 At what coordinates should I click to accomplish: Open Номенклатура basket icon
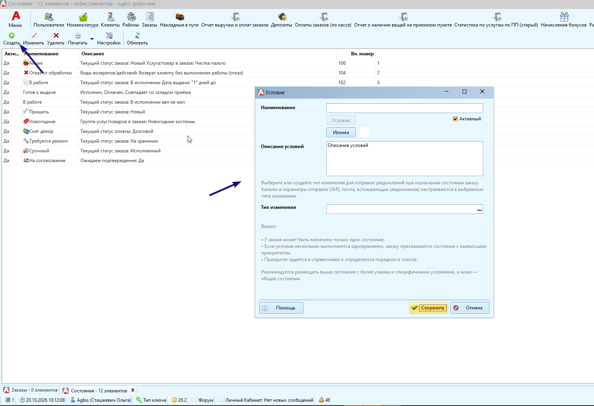(83, 17)
